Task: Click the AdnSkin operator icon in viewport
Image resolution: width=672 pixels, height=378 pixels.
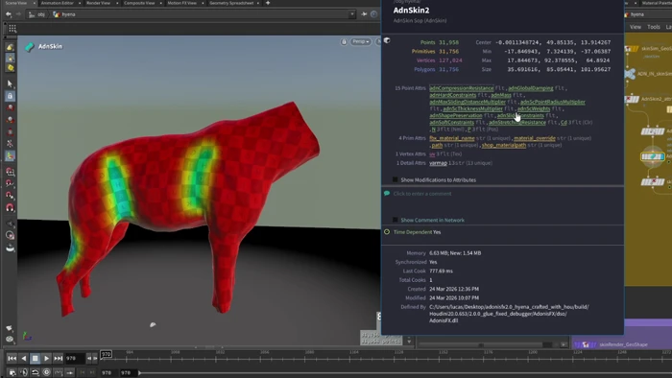Action: [29, 47]
